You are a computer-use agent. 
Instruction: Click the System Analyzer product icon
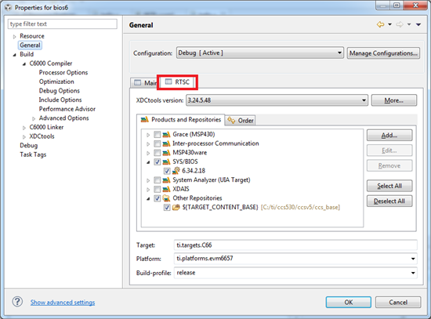[x=166, y=180]
